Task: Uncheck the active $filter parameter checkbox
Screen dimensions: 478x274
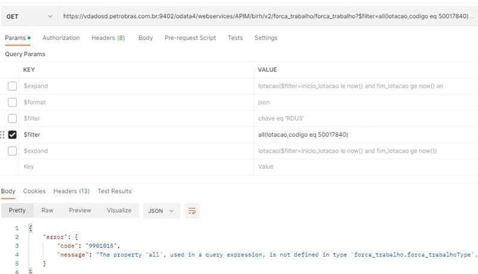Action: (12, 135)
